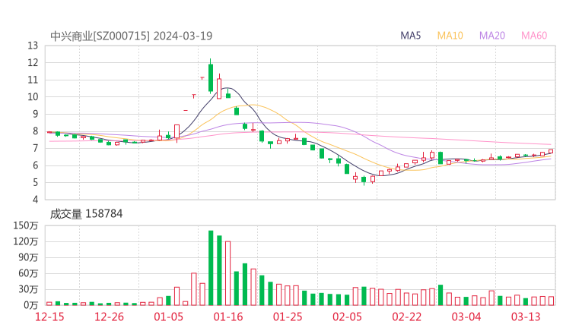This screenshot has height=334, width=563.
Task: Click the 02-05 date axis label
Action: point(347,317)
